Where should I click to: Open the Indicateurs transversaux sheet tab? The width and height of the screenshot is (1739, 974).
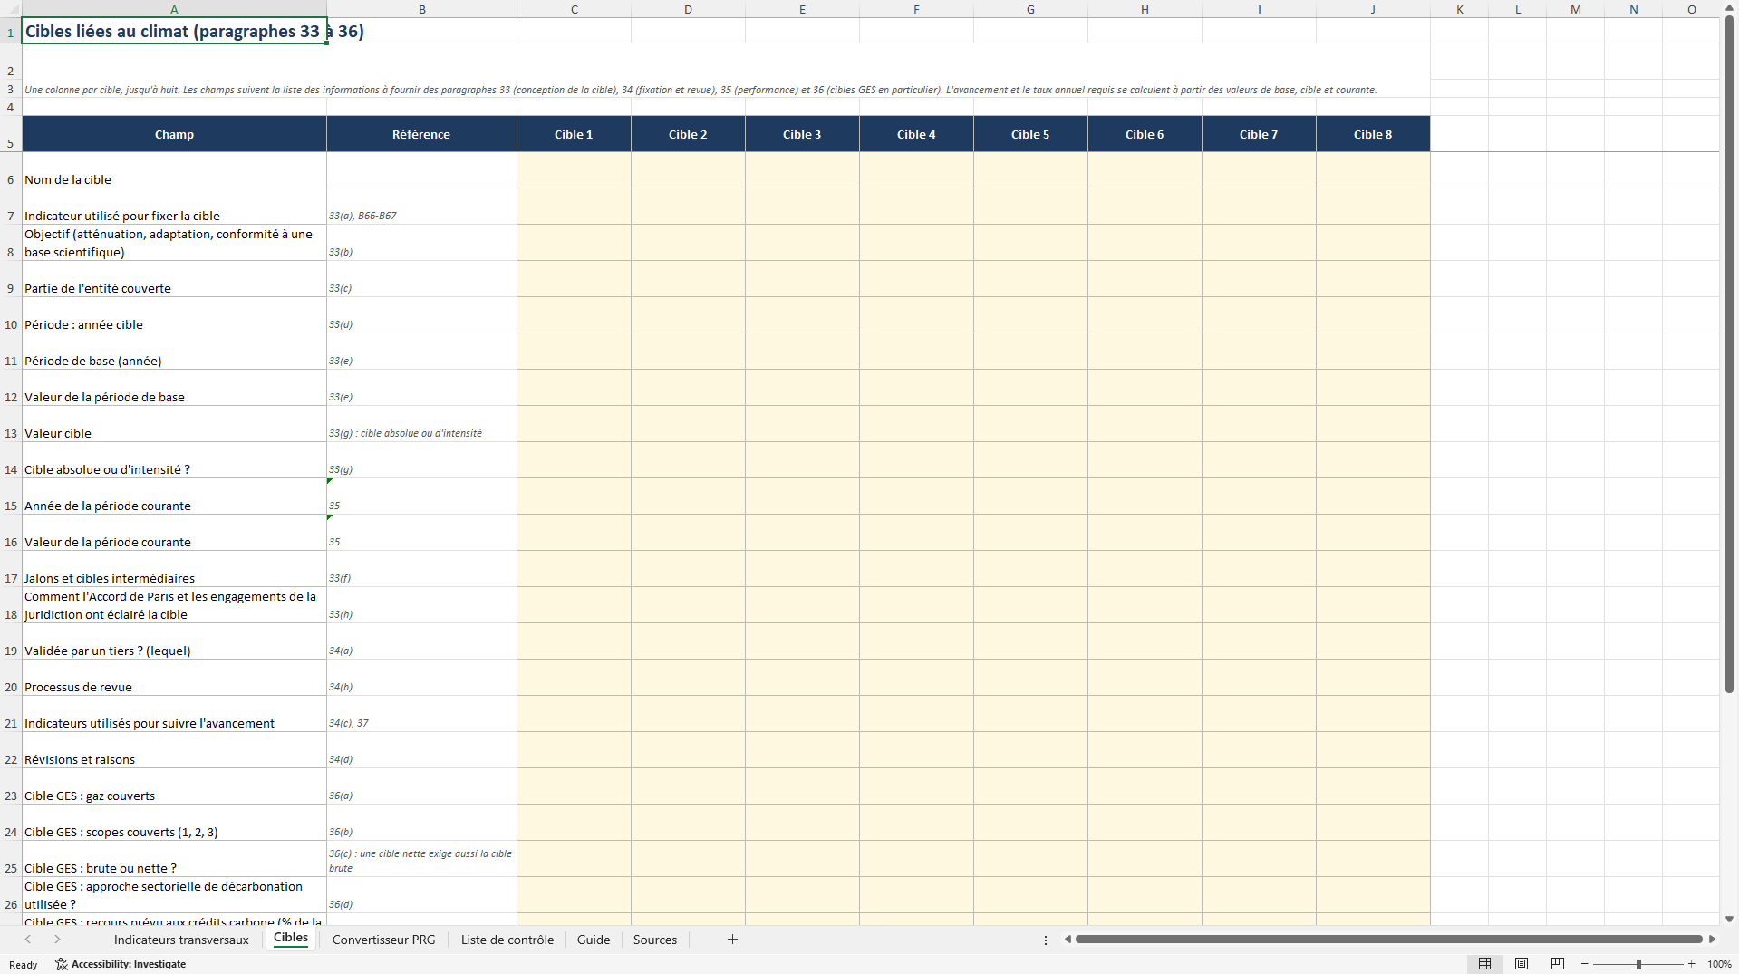(x=181, y=940)
